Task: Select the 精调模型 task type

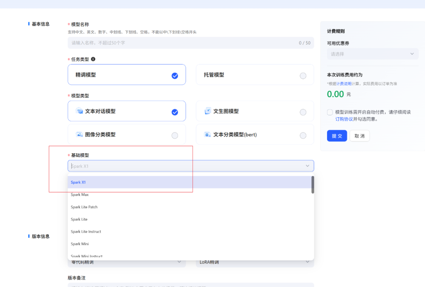Action: click(x=127, y=74)
